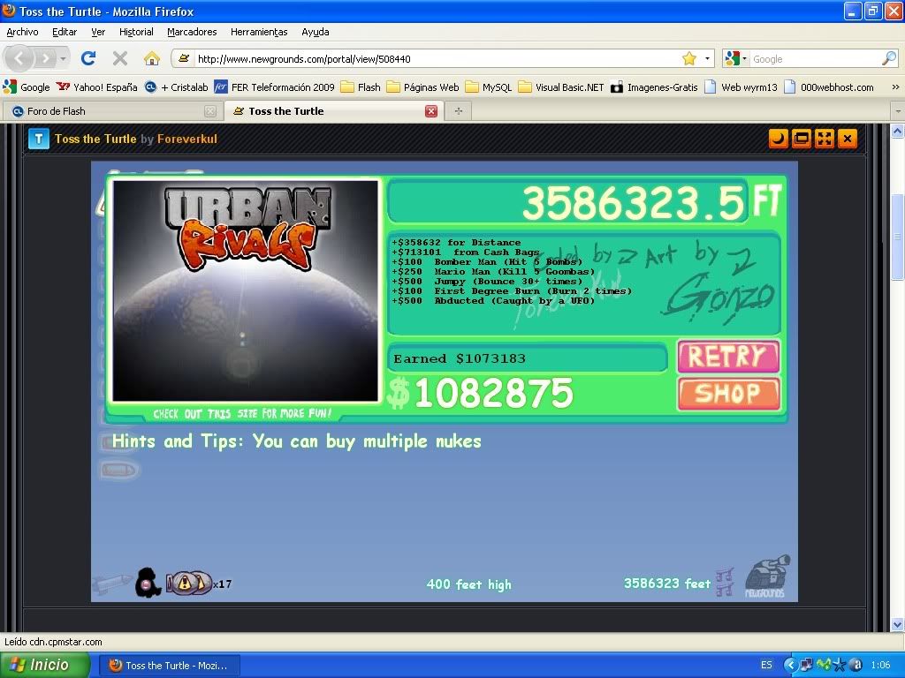This screenshot has width=905, height=678.
Task: Open the recent pages history dropdown
Action: (x=63, y=58)
